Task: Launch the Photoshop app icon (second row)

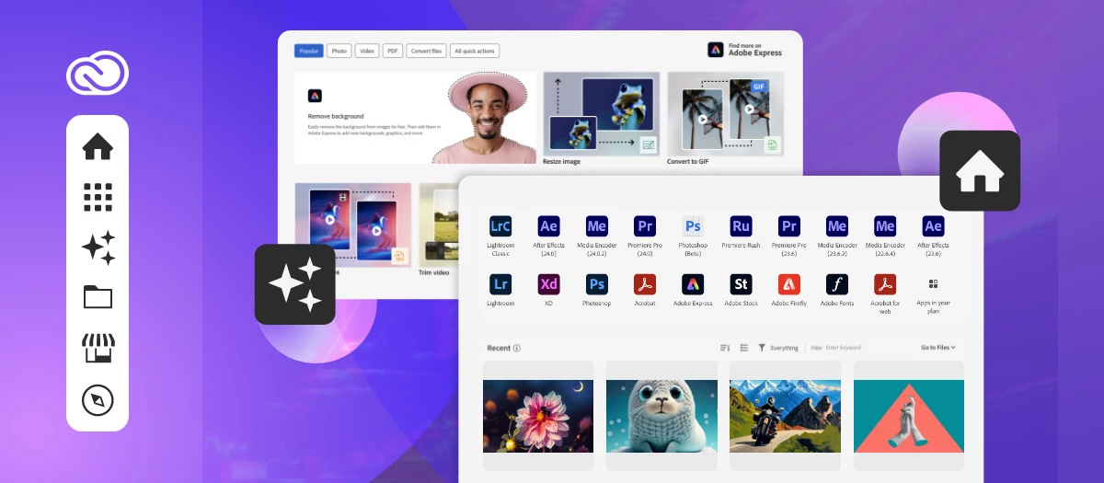Action: pos(597,284)
